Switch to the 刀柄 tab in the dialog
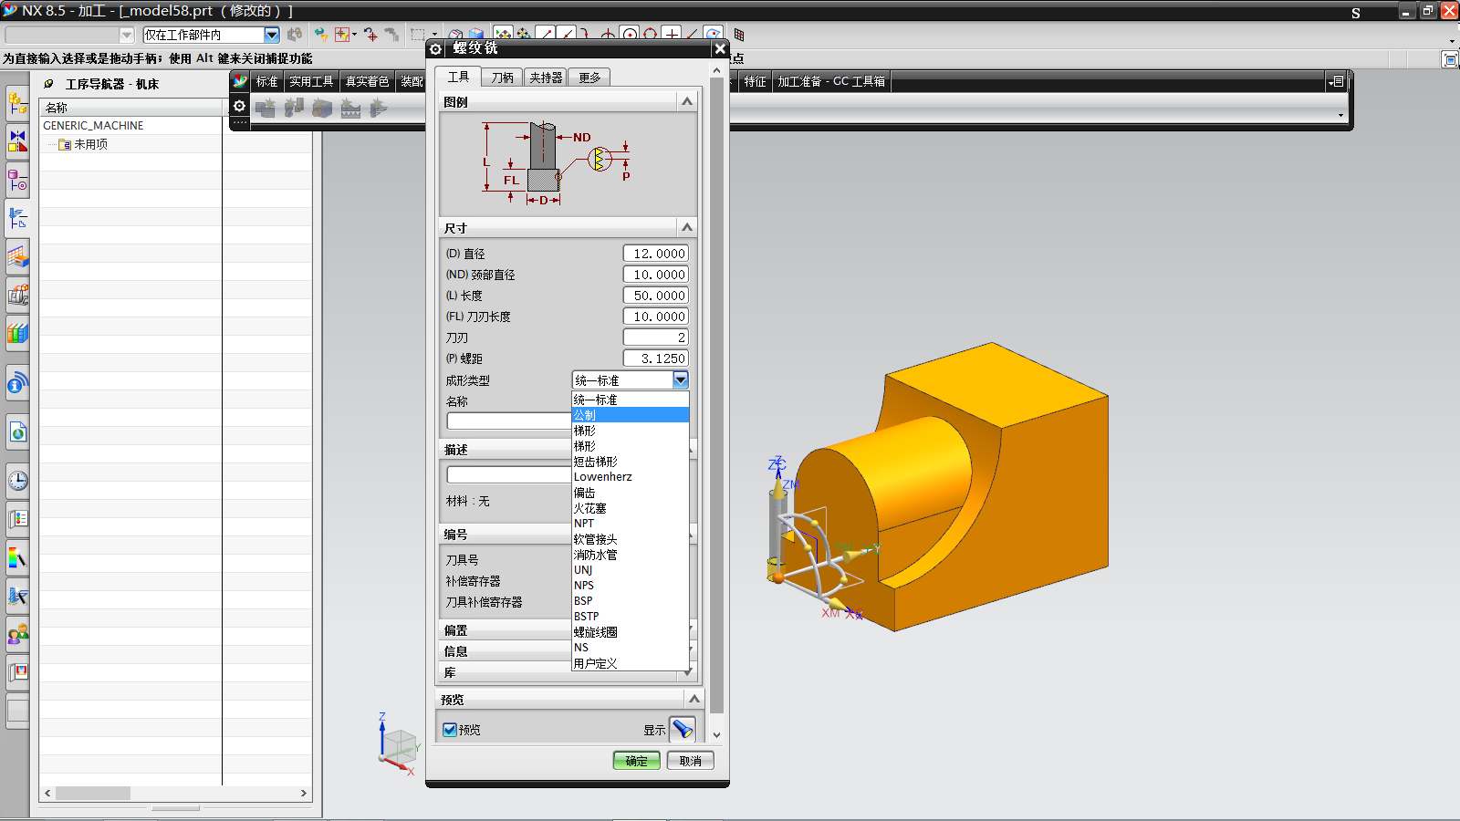The image size is (1460, 821). [x=502, y=77]
